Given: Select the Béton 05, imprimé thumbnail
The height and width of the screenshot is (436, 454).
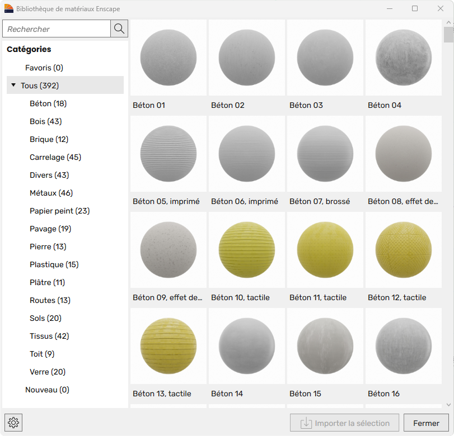Looking at the screenshot, I should point(169,154).
